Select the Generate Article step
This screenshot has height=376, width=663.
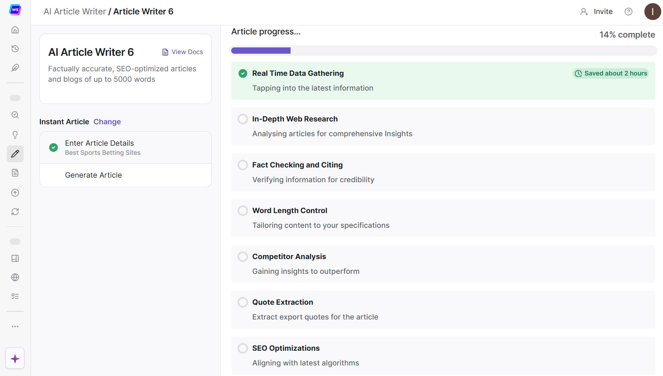(x=93, y=175)
